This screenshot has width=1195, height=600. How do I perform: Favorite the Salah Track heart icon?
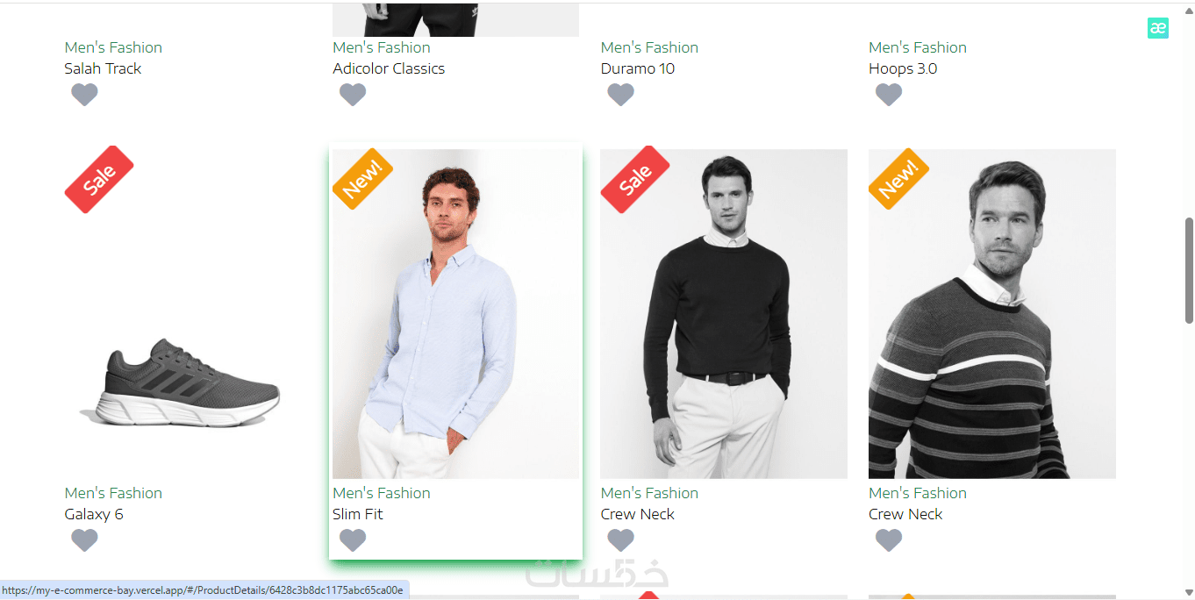point(84,95)
